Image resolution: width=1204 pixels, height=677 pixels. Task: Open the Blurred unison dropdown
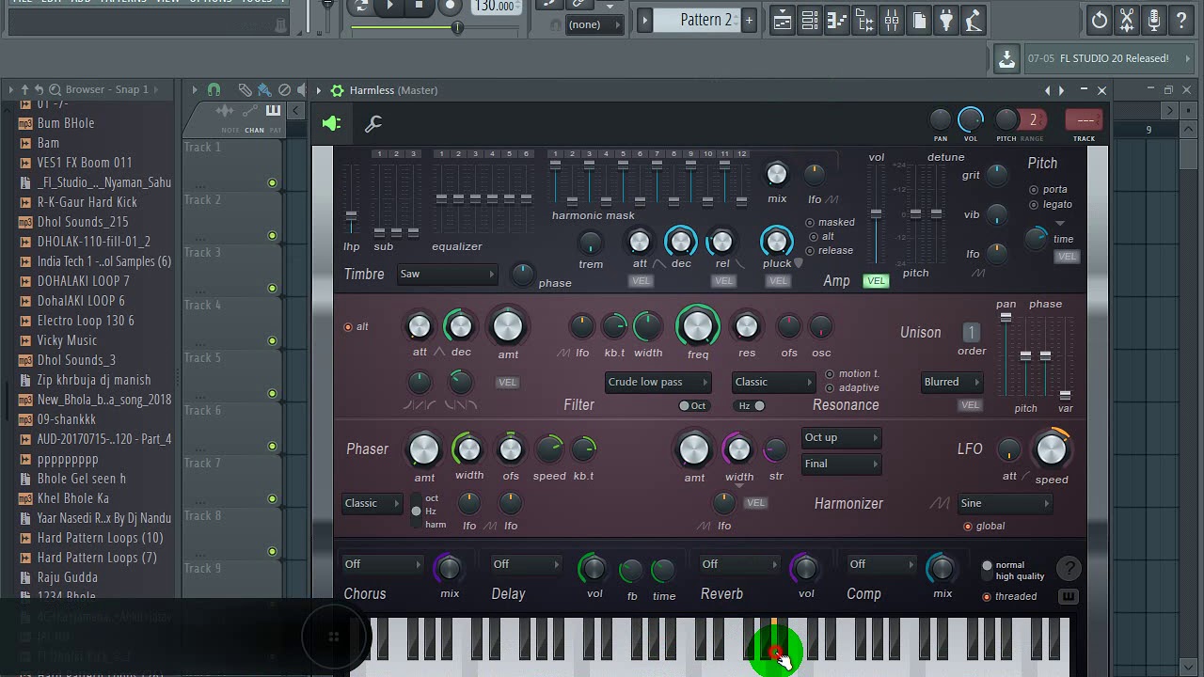coord(952,382)
